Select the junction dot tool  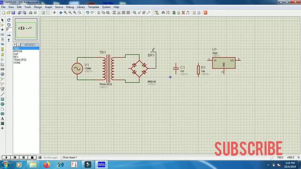click(2, 30)
